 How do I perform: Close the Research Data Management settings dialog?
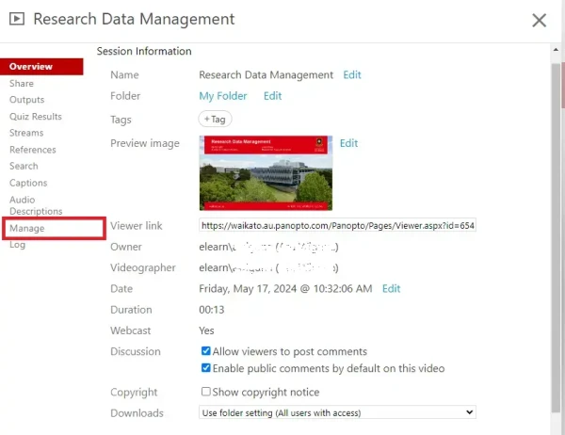tap(539, 20)
